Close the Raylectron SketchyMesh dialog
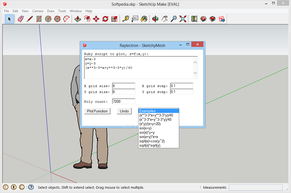The image size is (291, 193). [x=197, y=44]
